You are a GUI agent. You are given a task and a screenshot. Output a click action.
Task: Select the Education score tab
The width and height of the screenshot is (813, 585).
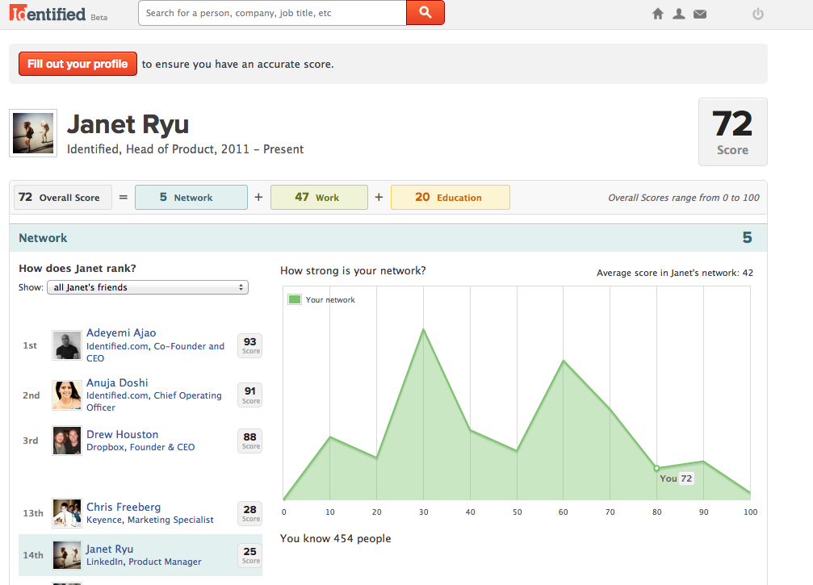click(x=450, y=198)
